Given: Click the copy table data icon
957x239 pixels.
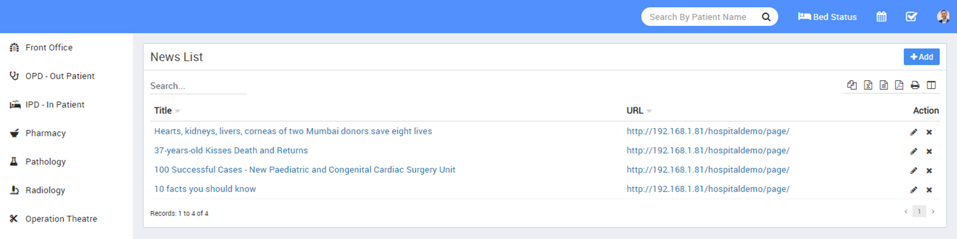Looking at the screenshot, I should (852, 85).
